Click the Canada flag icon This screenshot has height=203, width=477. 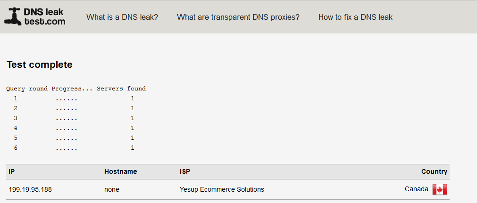coord(440,189)
